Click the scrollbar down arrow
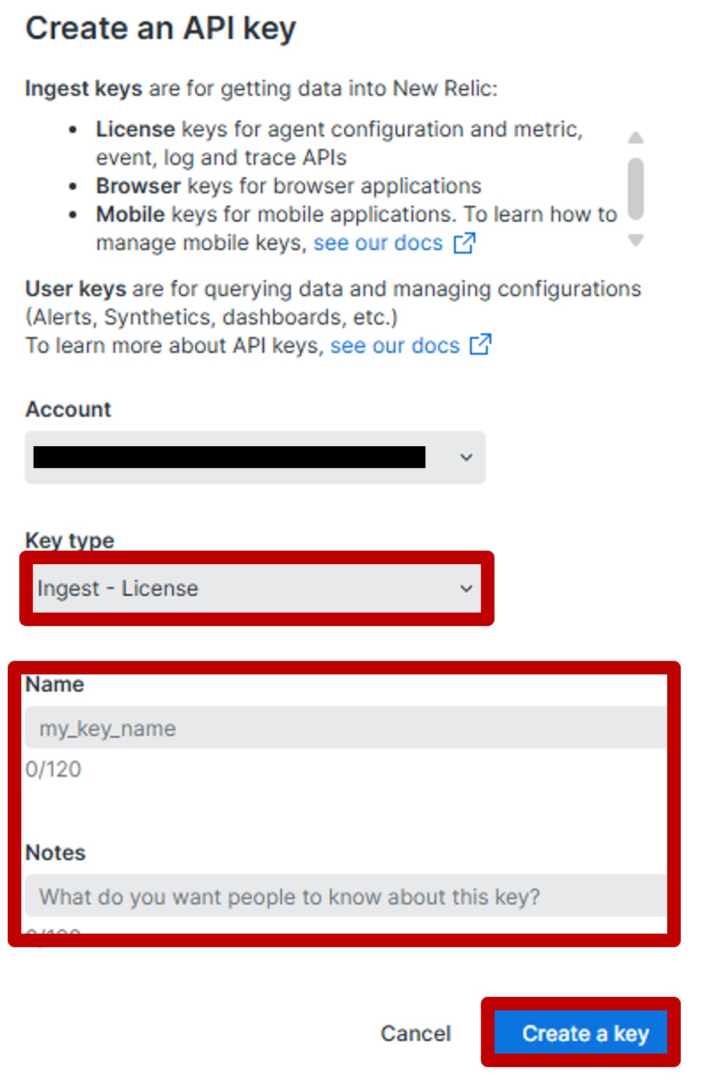 [x=636, y=241]
